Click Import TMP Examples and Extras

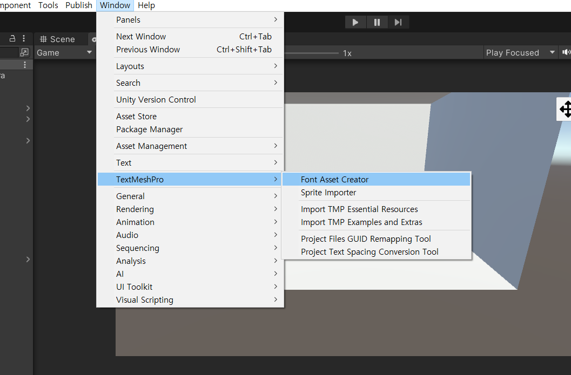pyautogui.click(x=376, y=222)
